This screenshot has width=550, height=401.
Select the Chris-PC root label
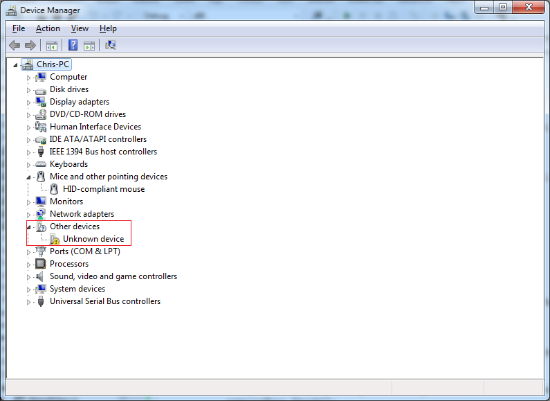53,64
